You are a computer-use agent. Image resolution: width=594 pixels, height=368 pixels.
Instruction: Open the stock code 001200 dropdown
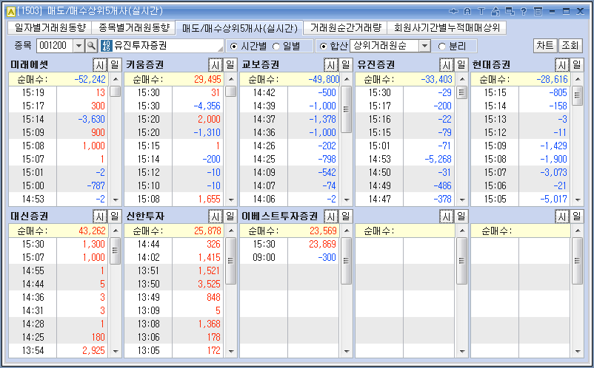79,46
